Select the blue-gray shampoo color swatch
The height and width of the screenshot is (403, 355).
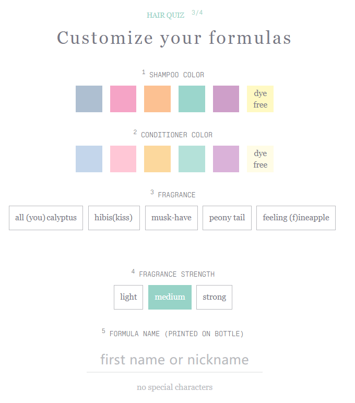click(89, 99)
